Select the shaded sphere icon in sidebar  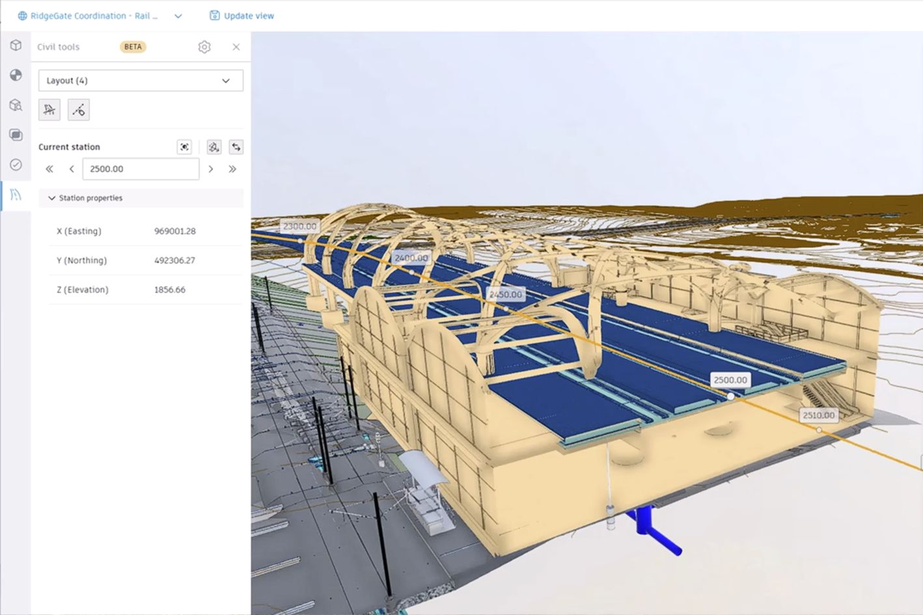(16, 74)
